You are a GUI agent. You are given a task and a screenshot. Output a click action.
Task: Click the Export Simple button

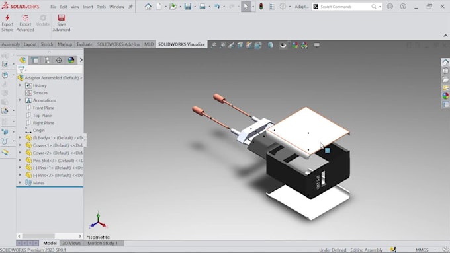(7, 23)
